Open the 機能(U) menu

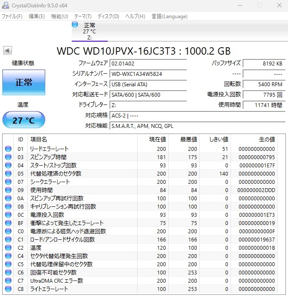60,16
